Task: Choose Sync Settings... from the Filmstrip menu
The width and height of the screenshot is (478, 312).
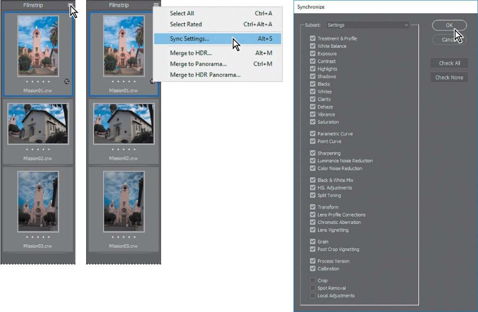Action: point(217,39)
